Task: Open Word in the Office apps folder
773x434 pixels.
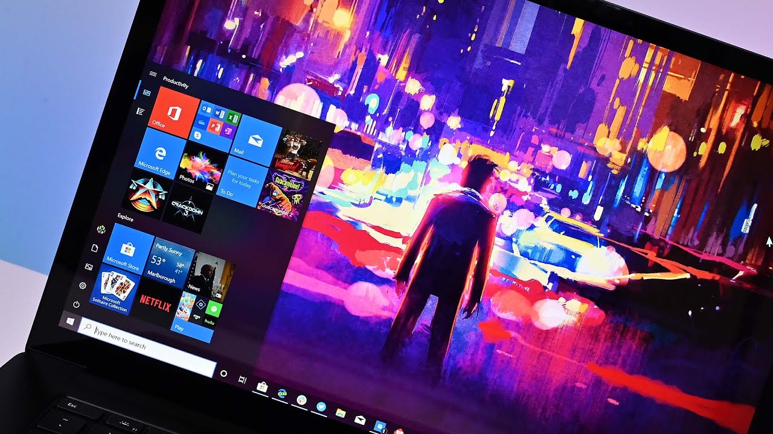Action: point(220,115)
